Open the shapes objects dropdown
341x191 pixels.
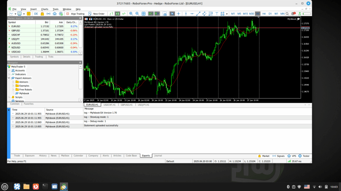tap(227, 14)
